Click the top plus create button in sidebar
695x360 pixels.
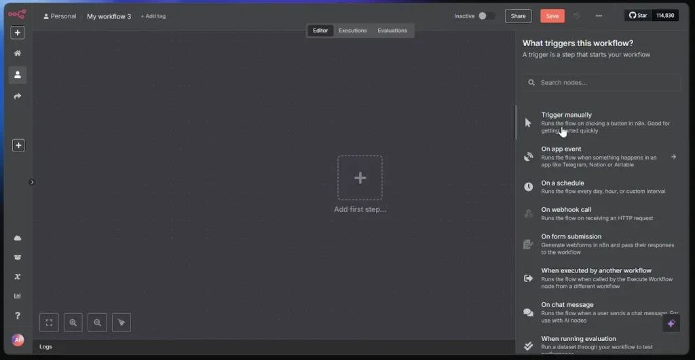[18, 33]
